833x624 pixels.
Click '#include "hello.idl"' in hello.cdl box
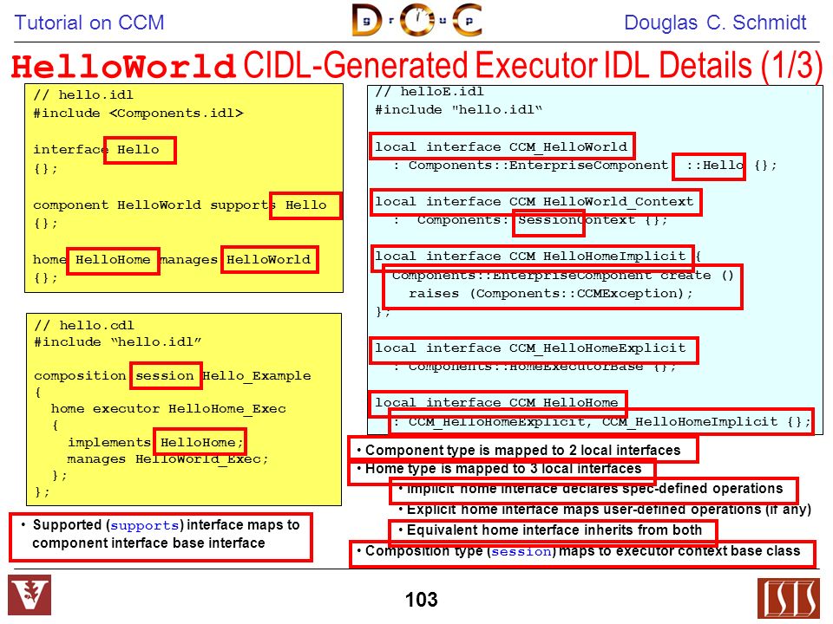pos(118,342)
